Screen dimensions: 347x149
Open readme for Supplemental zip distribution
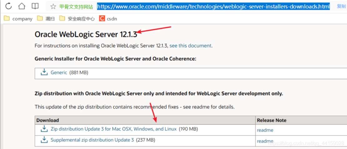point(265,141)
